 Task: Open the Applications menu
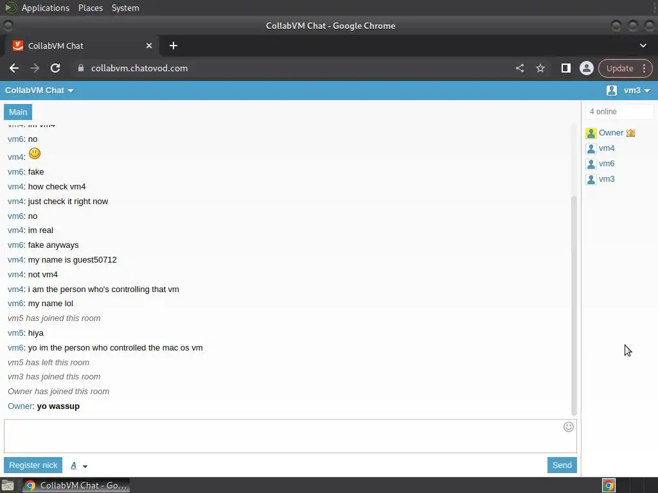pos(46,8)
